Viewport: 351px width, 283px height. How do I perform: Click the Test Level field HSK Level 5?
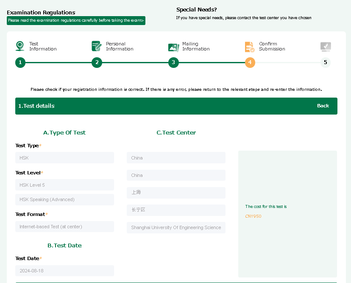[65, 185]
